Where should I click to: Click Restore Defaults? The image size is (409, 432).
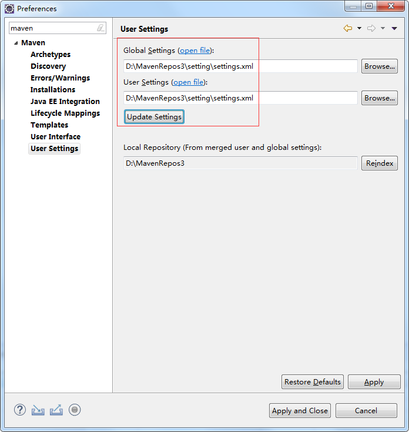tap(312, 382)
